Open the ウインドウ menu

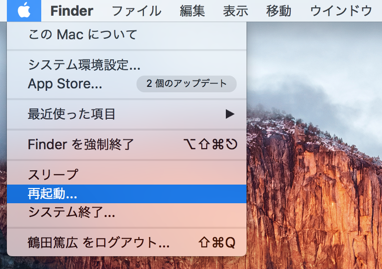[x=341, y=11]
